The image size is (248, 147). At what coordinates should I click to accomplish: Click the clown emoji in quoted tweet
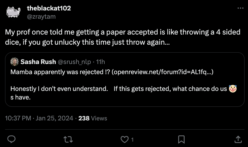[233, 89]
